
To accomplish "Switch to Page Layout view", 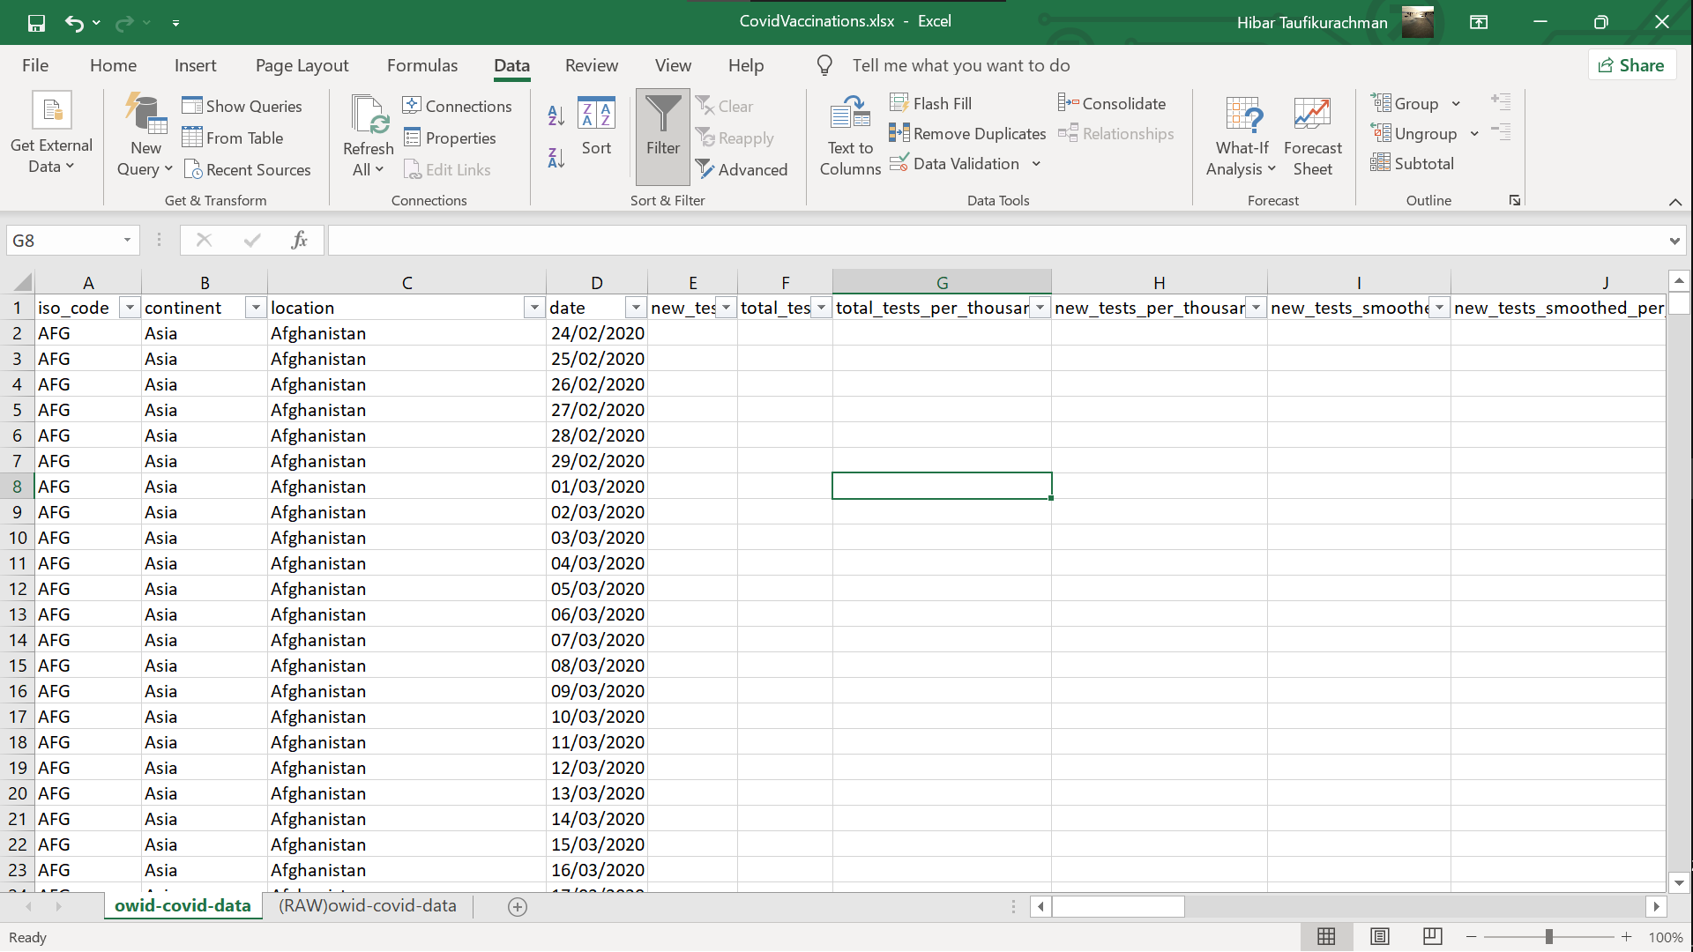I will point(1380,936).
